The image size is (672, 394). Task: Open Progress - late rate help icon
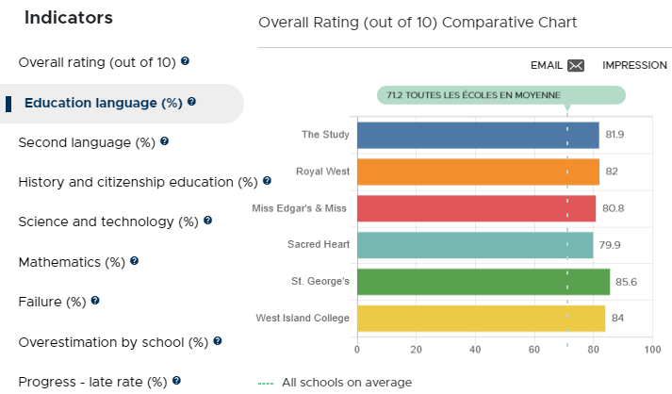coord(176,380)
